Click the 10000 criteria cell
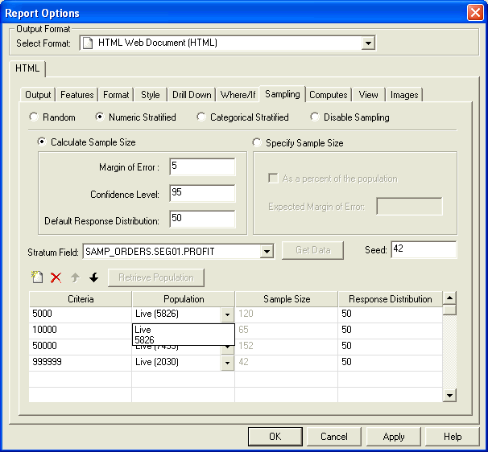The width and height of the screenshot is (488, 452). pyautogui.click(x=81, y=331)
